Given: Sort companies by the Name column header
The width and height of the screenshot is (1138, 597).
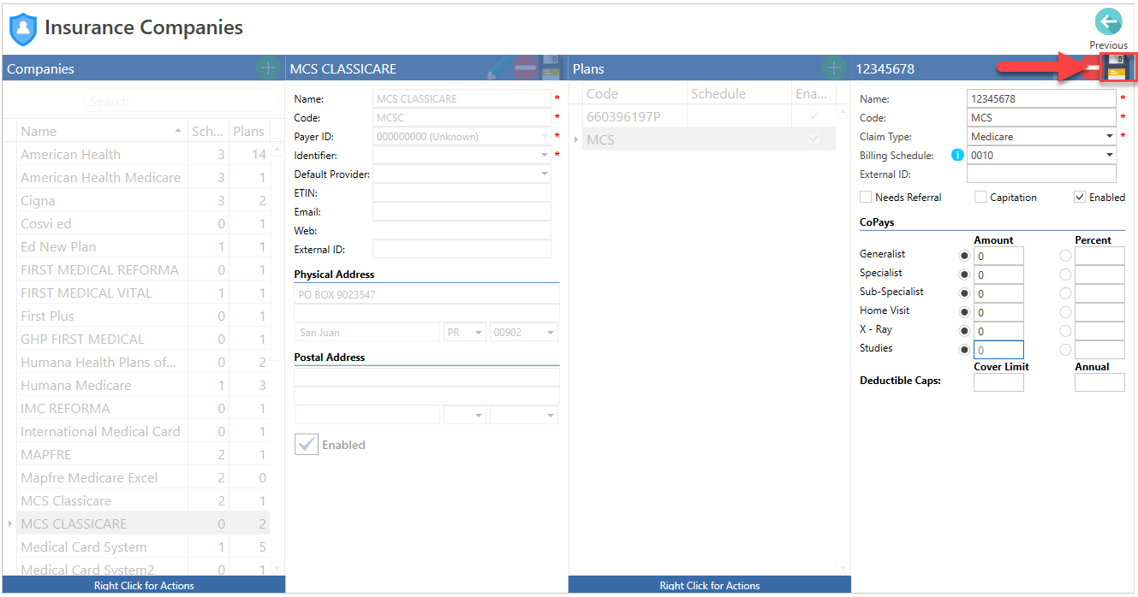Looking at the screenshot, I should (101, 131).
